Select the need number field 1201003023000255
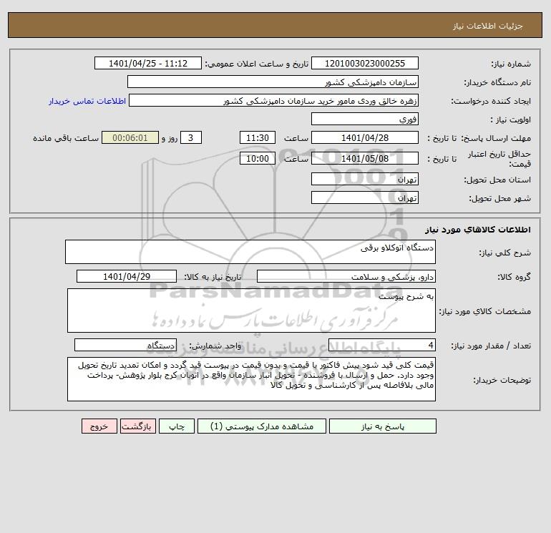 (365, 63)
